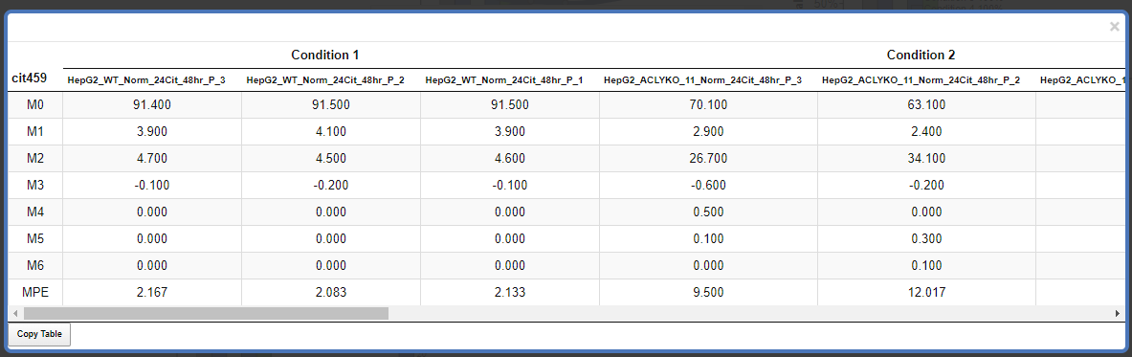This screenshot has width=1132, height=357.
Task: Click the M5 row label
Action: 35,238
